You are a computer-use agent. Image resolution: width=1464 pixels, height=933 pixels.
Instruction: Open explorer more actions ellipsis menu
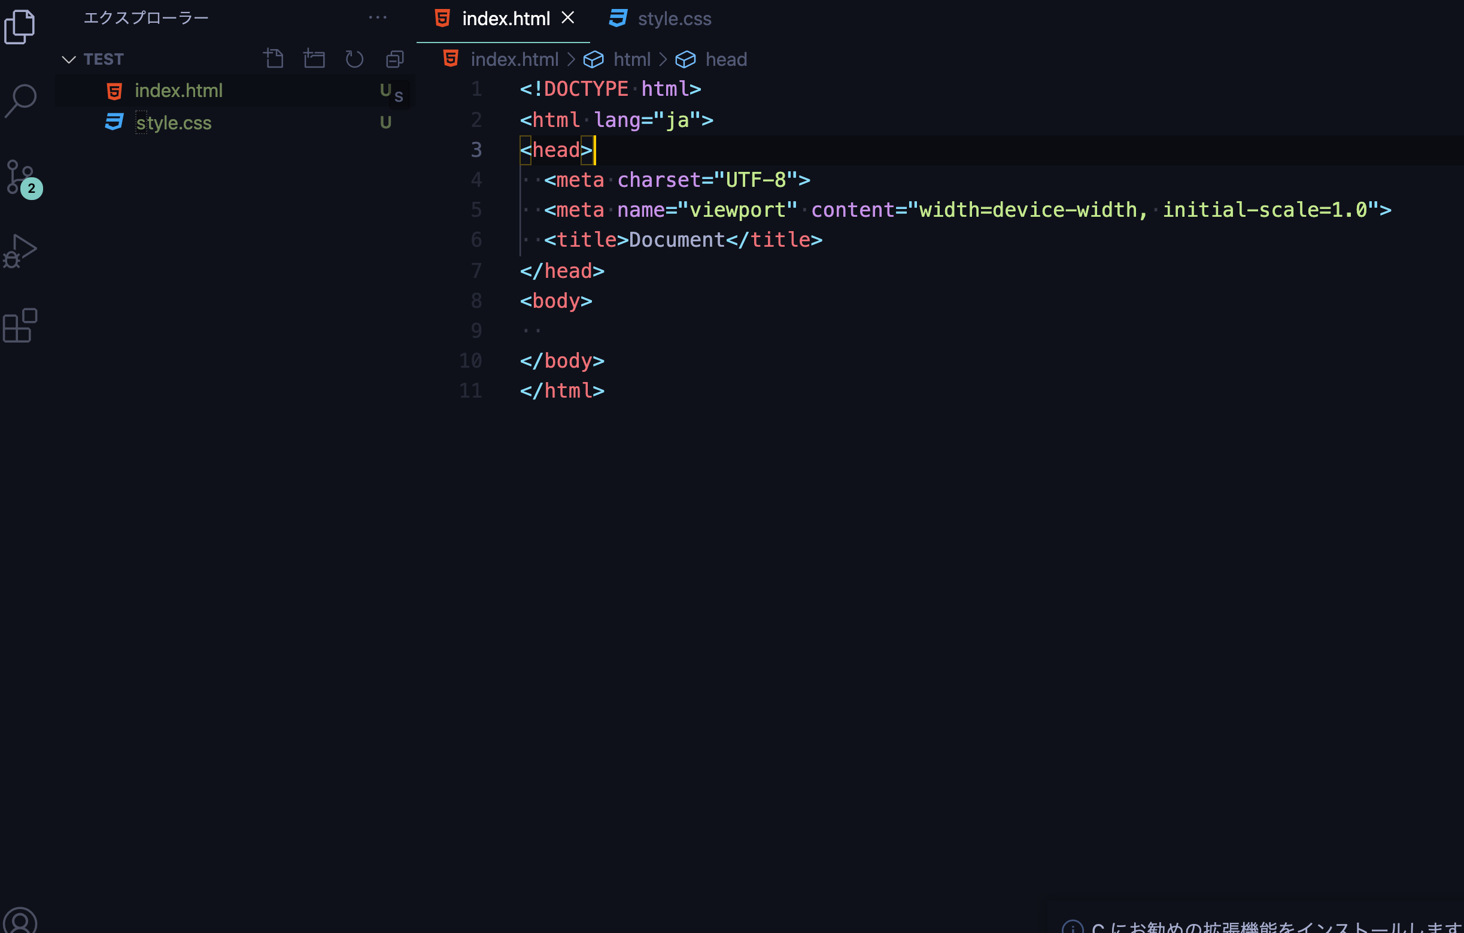pyautogui.click(x=378, y=17)
